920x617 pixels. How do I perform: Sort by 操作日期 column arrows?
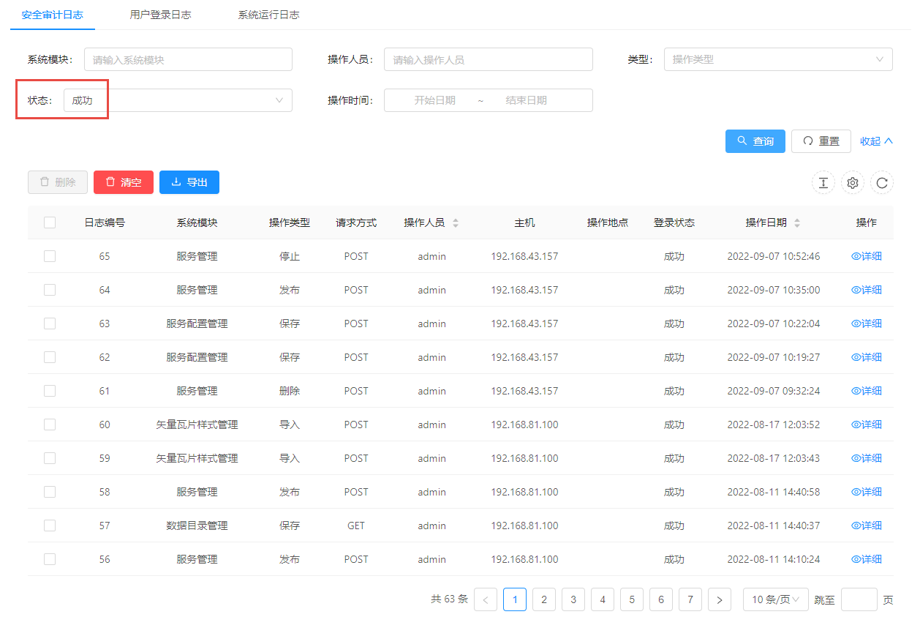[x=797, y=223]
